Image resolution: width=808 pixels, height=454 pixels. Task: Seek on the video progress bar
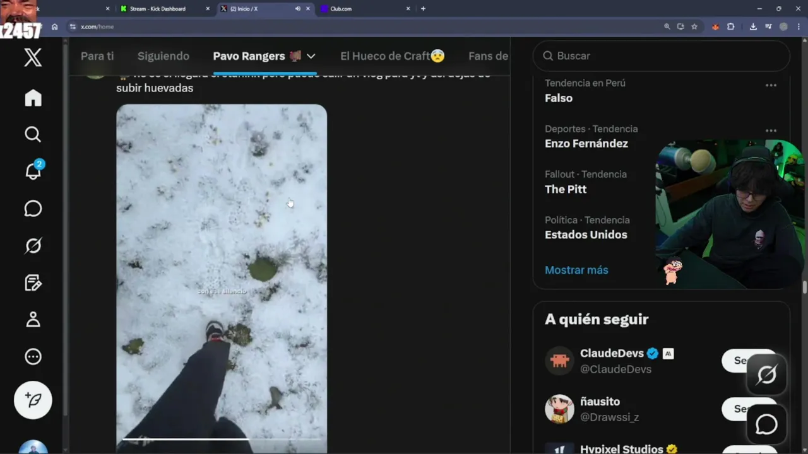[x=222, y=438]
